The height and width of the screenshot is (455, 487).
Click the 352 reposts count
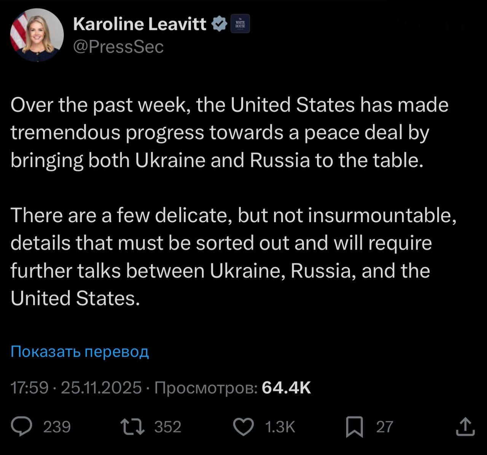[x=168, y=427]
